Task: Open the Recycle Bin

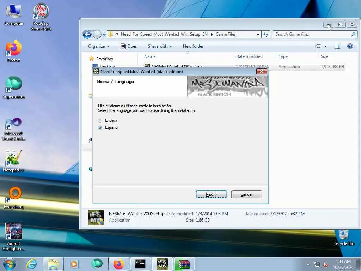Action: pos(343,237)
